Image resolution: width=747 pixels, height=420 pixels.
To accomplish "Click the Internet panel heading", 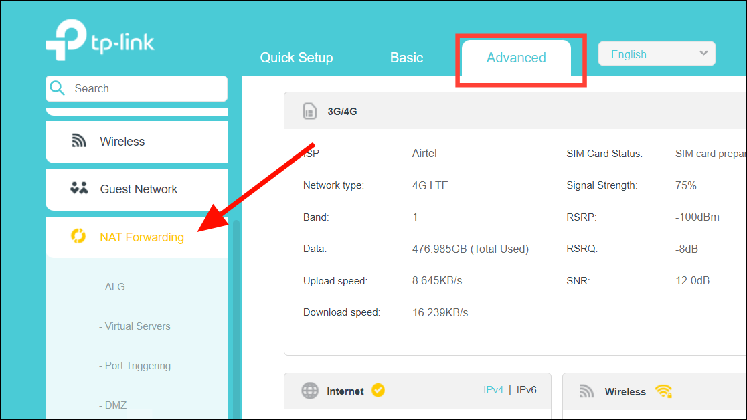I will [345, 391].
